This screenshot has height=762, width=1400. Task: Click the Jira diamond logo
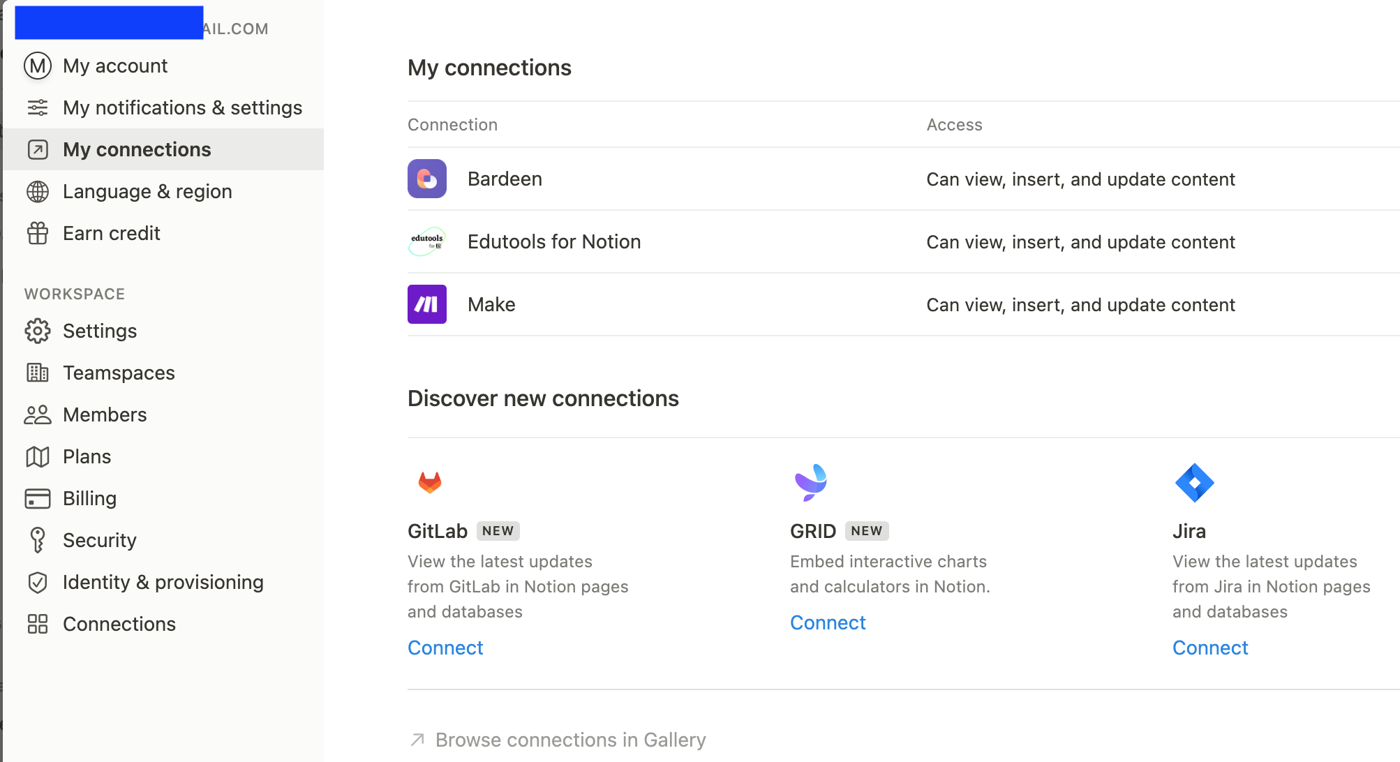1195,482
